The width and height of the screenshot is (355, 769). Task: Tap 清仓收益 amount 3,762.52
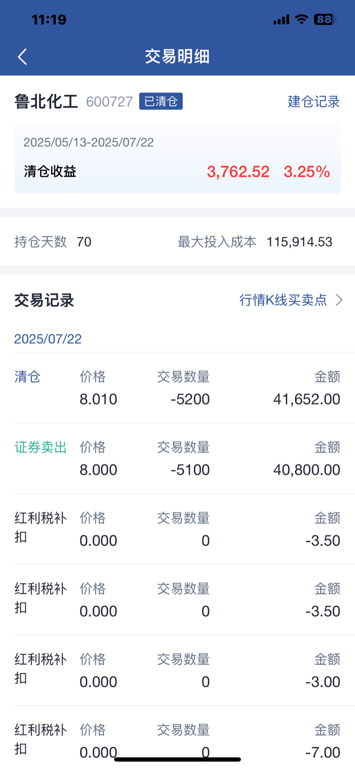pyautogui.click(x=238, y=172)
